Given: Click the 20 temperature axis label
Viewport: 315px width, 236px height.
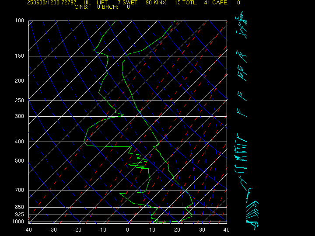Looking at the screenshot, I should [x=177, y=230].
